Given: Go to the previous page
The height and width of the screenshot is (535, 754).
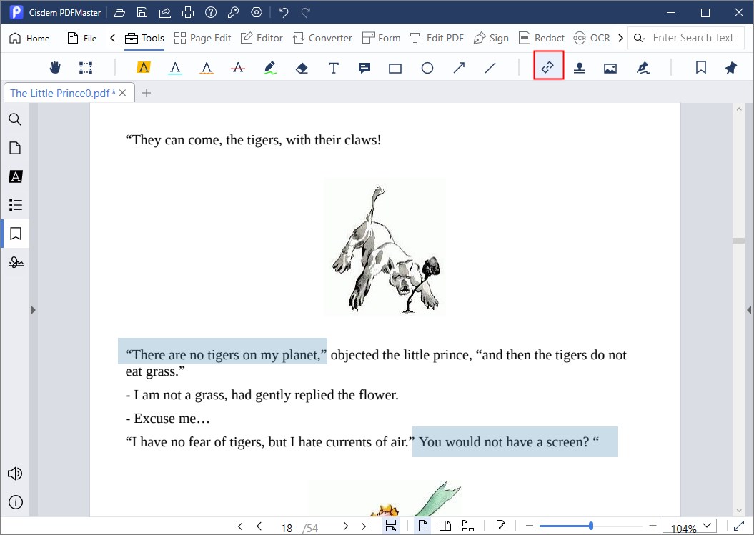Looking at the screenshot, I should coord(259,526).
